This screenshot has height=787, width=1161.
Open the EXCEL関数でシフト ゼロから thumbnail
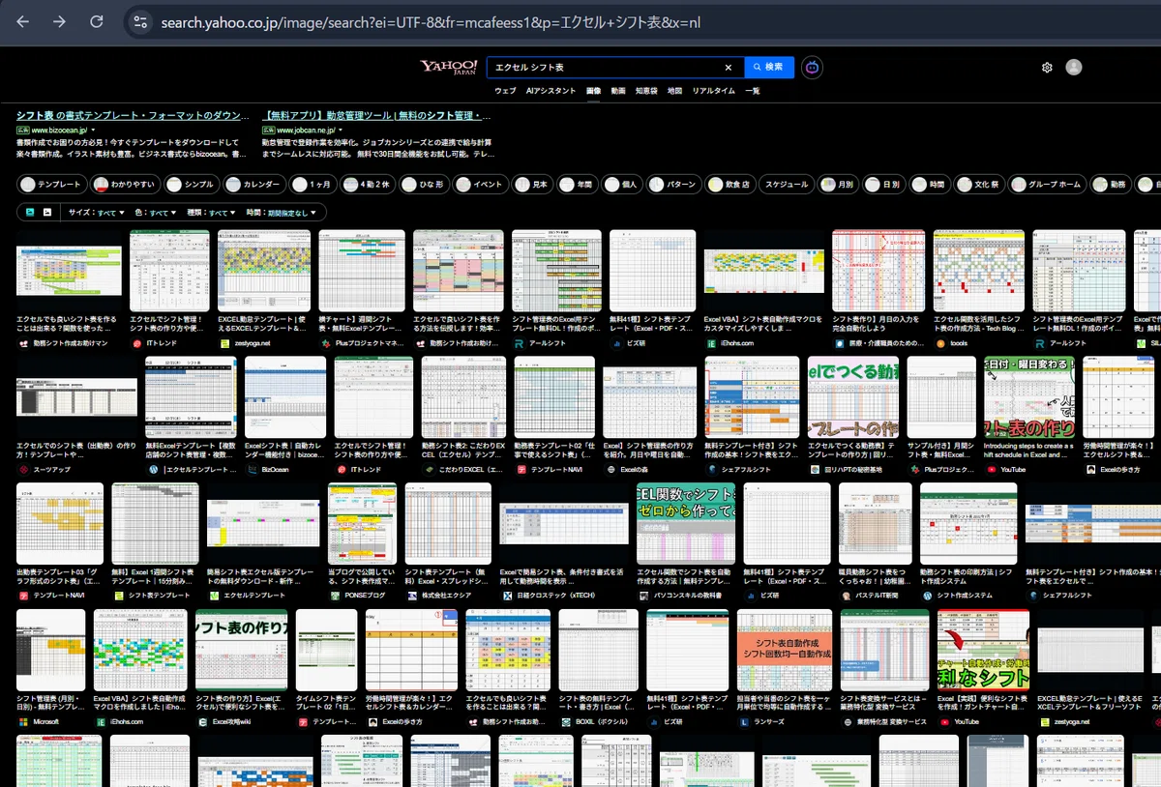coord(686,523)
